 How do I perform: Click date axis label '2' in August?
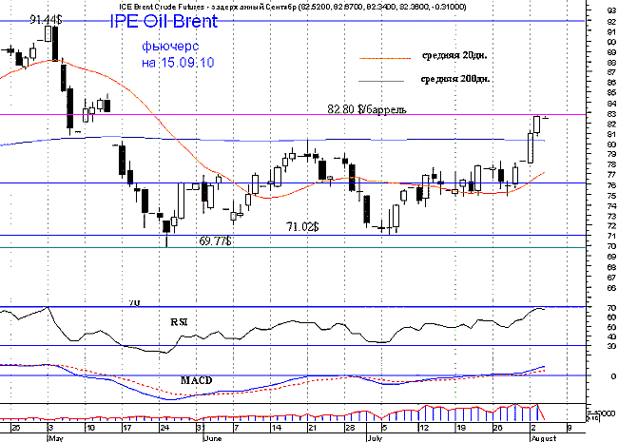click(533, 428)
